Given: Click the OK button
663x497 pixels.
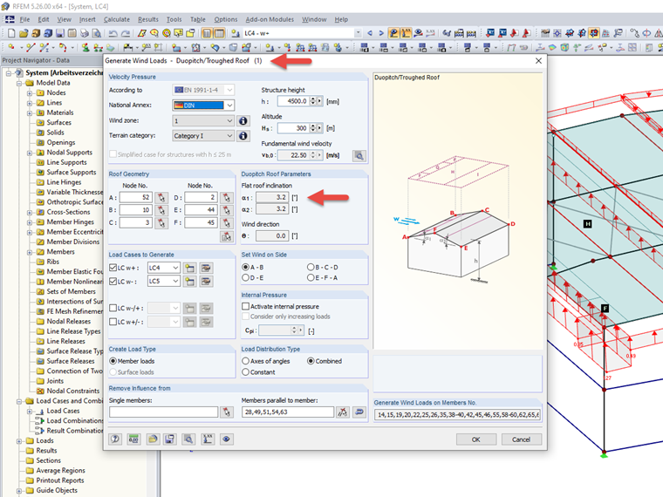Looking at the screenshot, I should [476, 439].
